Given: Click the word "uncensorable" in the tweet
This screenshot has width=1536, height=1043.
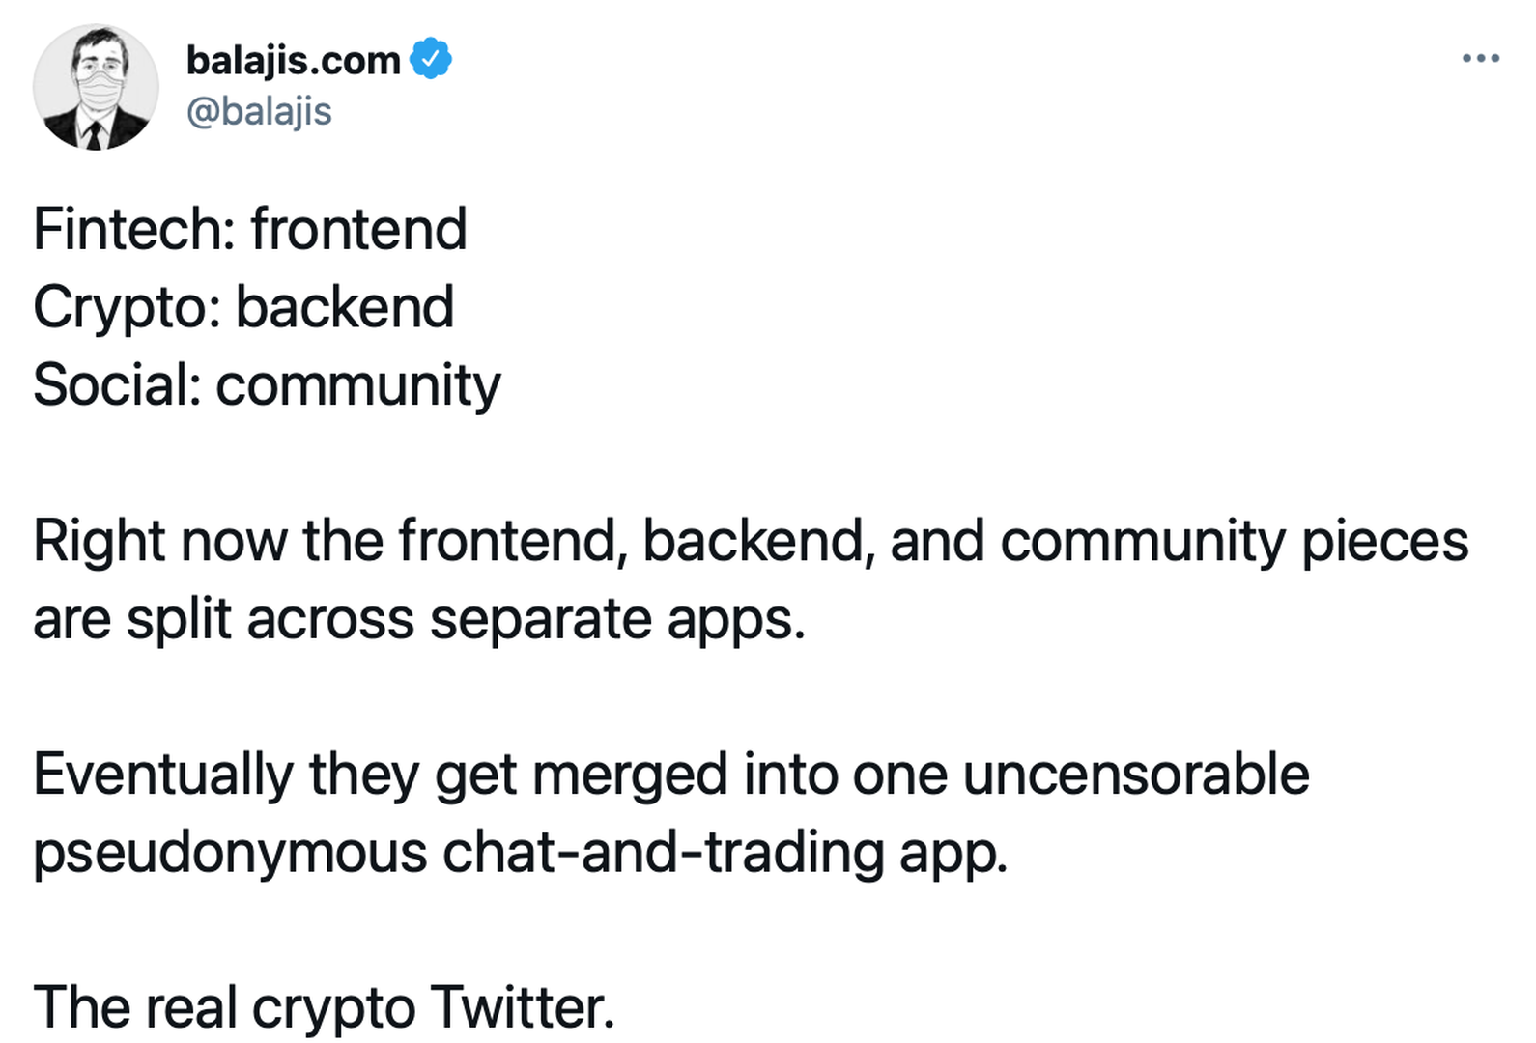Looking at the screenshot, I should coord(1136,775).
